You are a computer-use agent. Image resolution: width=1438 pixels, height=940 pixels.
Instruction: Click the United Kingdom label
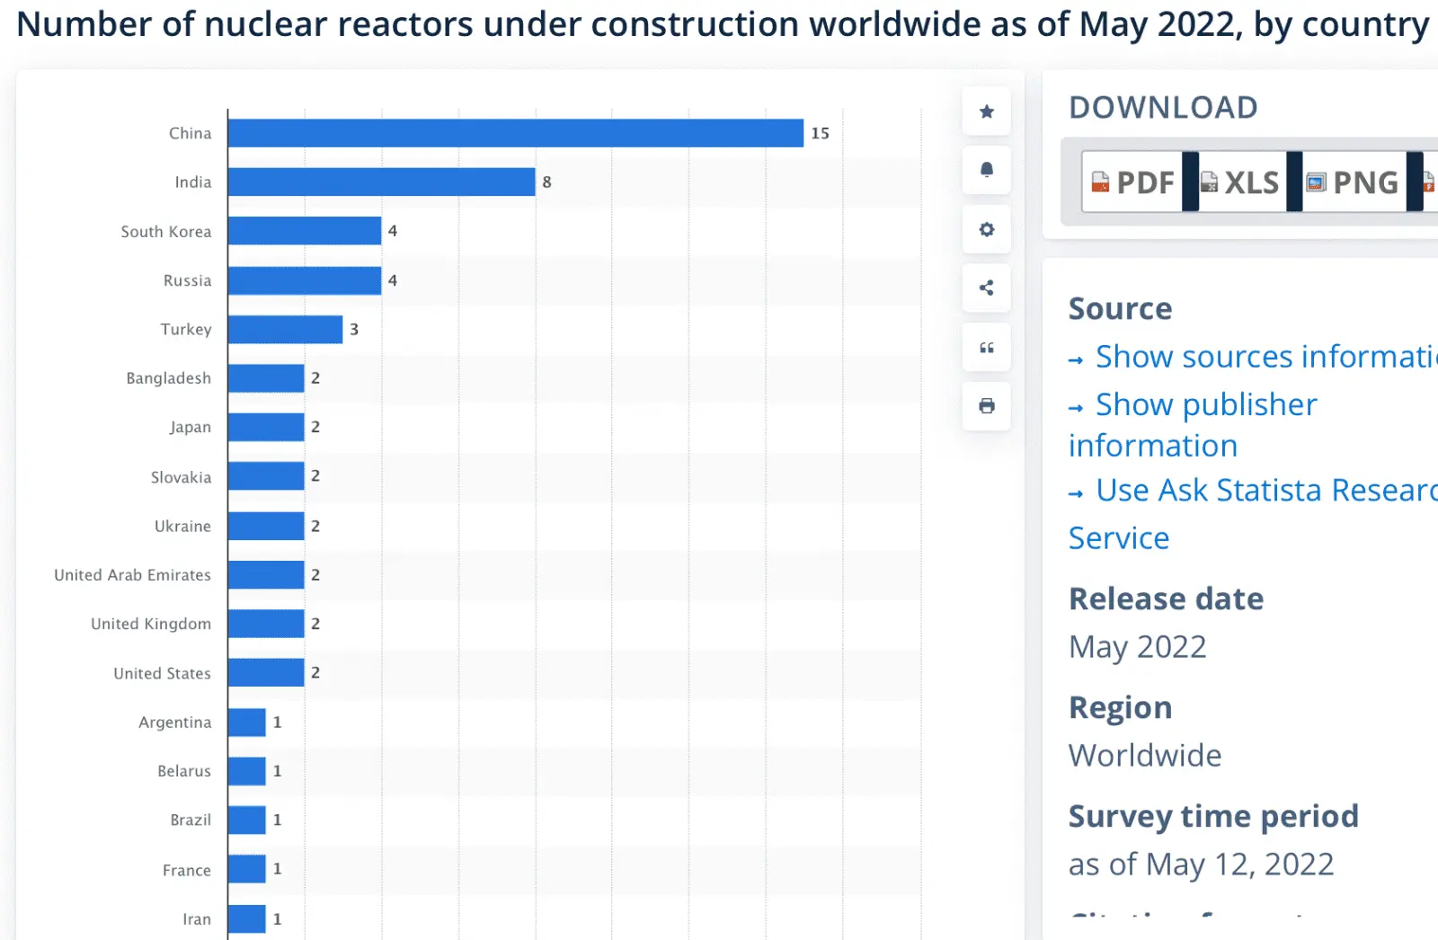click(151, 624)
